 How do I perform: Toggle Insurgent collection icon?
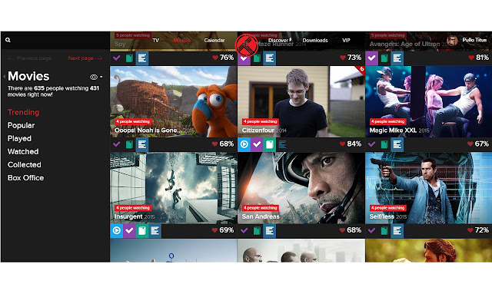tap(142, 231)
